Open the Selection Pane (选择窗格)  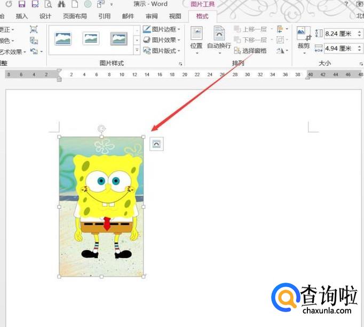point(250,51)
